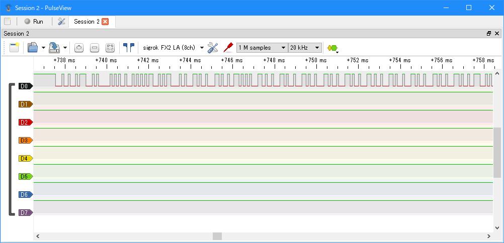Click the vertical scrollbar thumb
504x243 pixels.
(497, 153)
